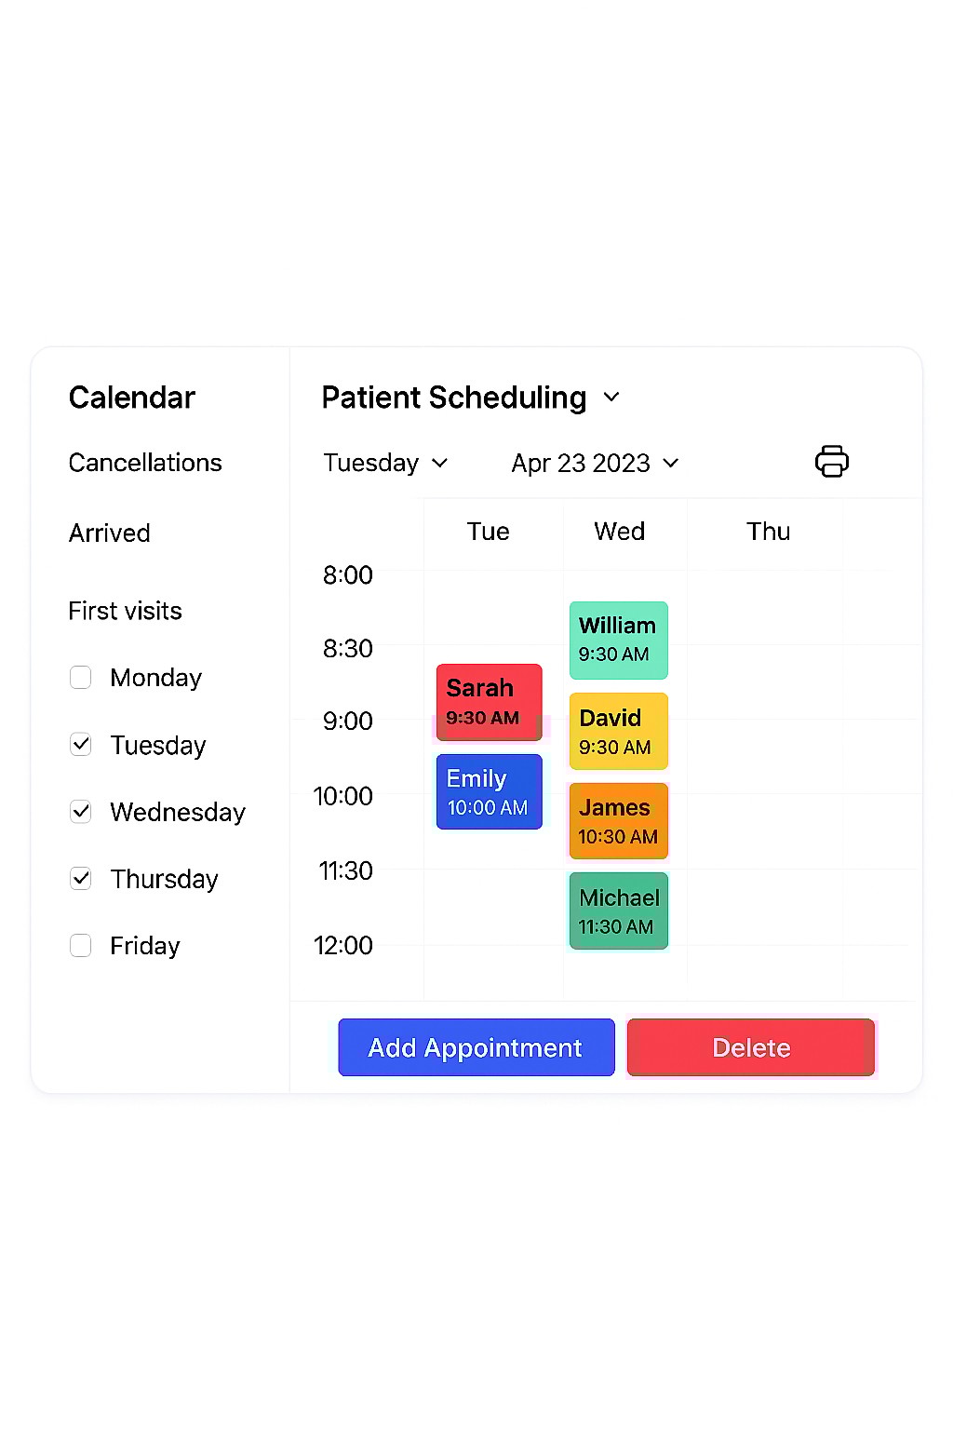Select First visits in the sidebar
Image resolution: width=953 pixels, height=1430 pixels.
(125, 611)
